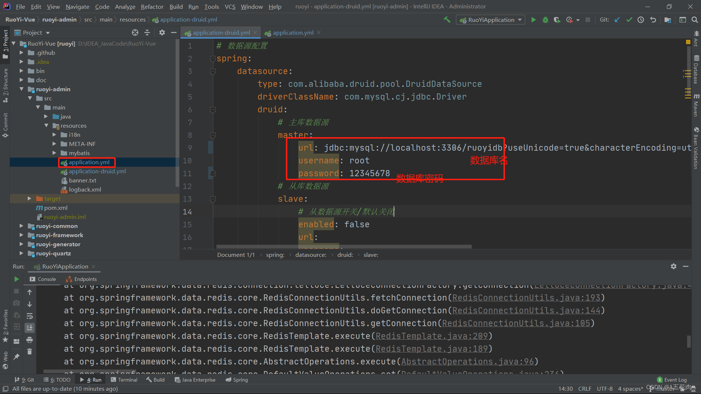Open Search Everywhere magnifier icon
Screen dimensions: 701x394
pyautogui.click(x=694, y=20)
